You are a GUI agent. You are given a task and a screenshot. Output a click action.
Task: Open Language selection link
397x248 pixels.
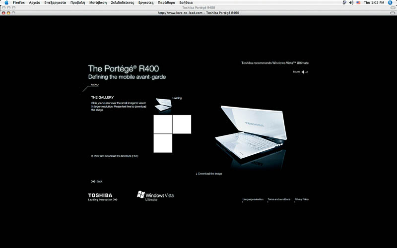pos(253,199)
